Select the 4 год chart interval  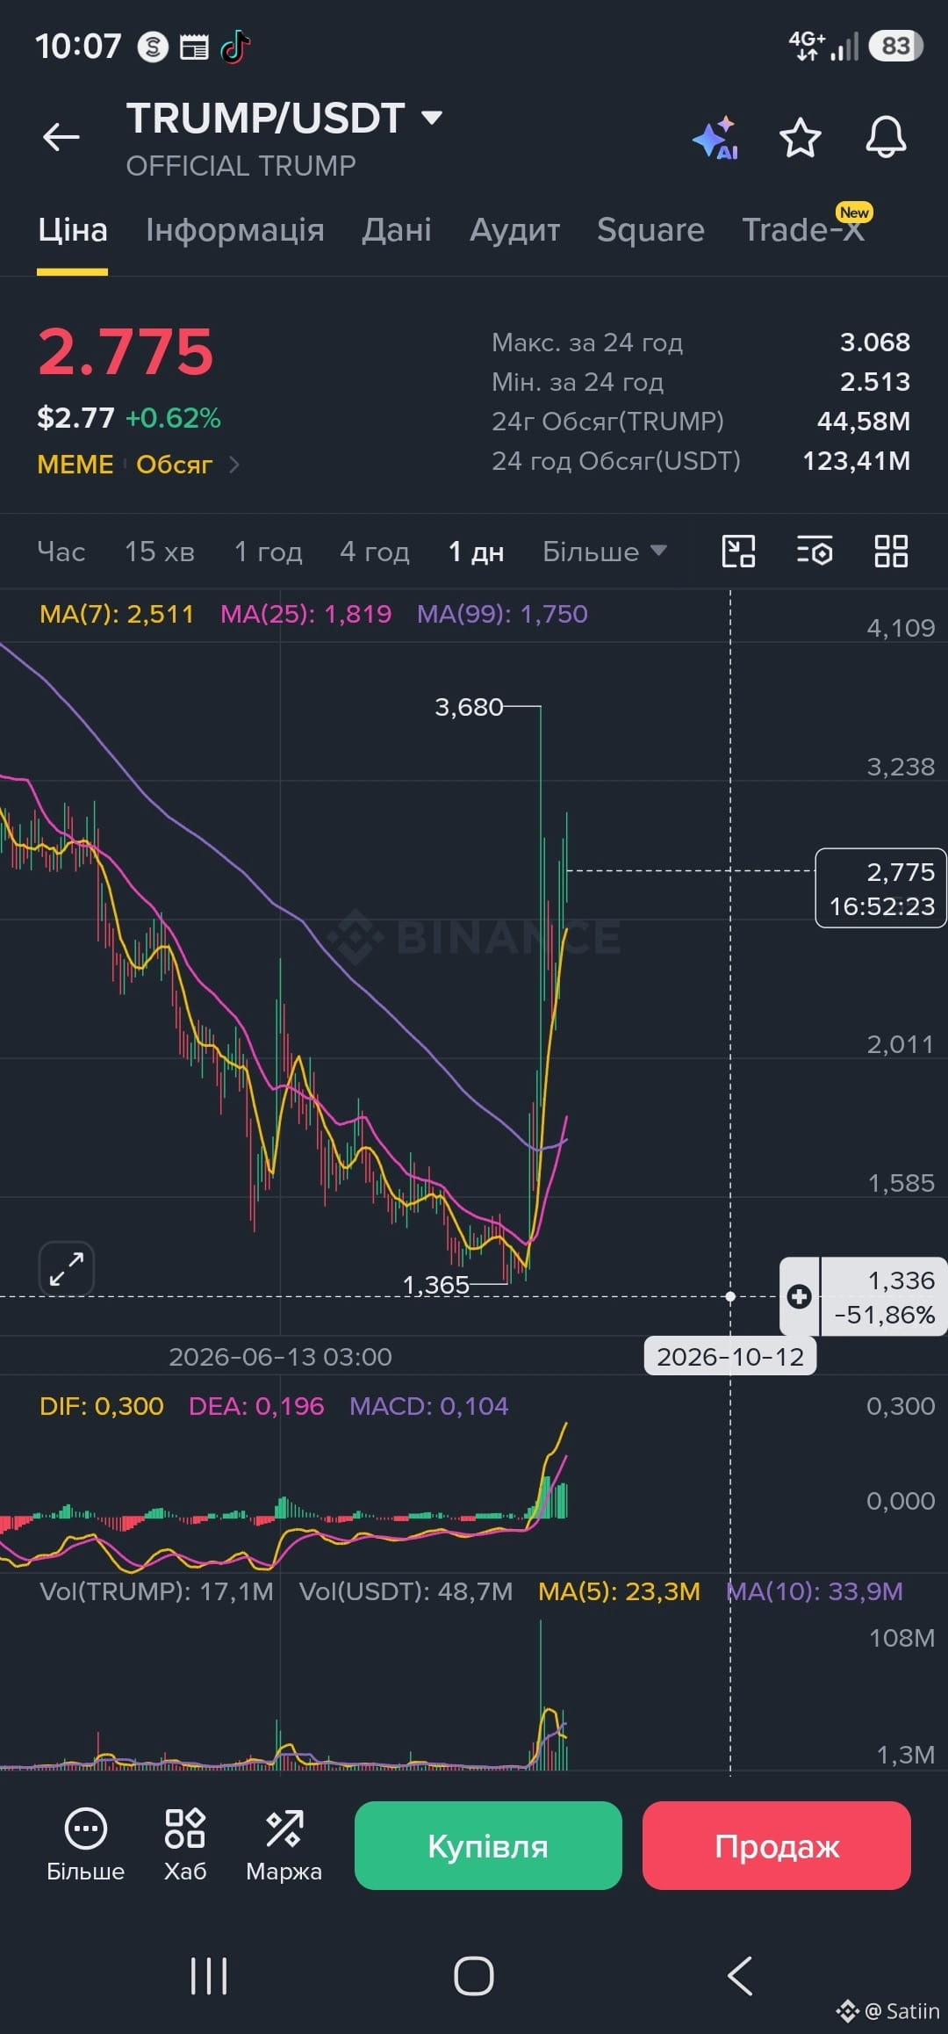click(x=375, y=552)
